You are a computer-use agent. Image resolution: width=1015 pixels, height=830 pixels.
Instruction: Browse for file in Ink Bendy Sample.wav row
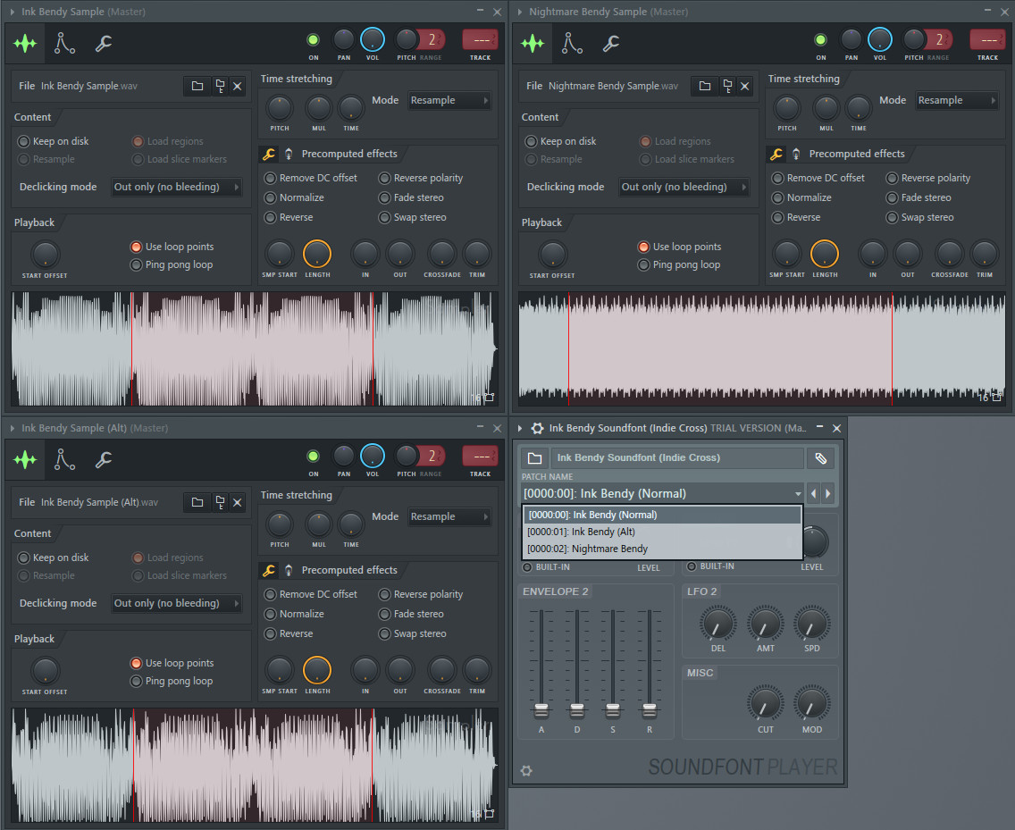click(197, 86)
